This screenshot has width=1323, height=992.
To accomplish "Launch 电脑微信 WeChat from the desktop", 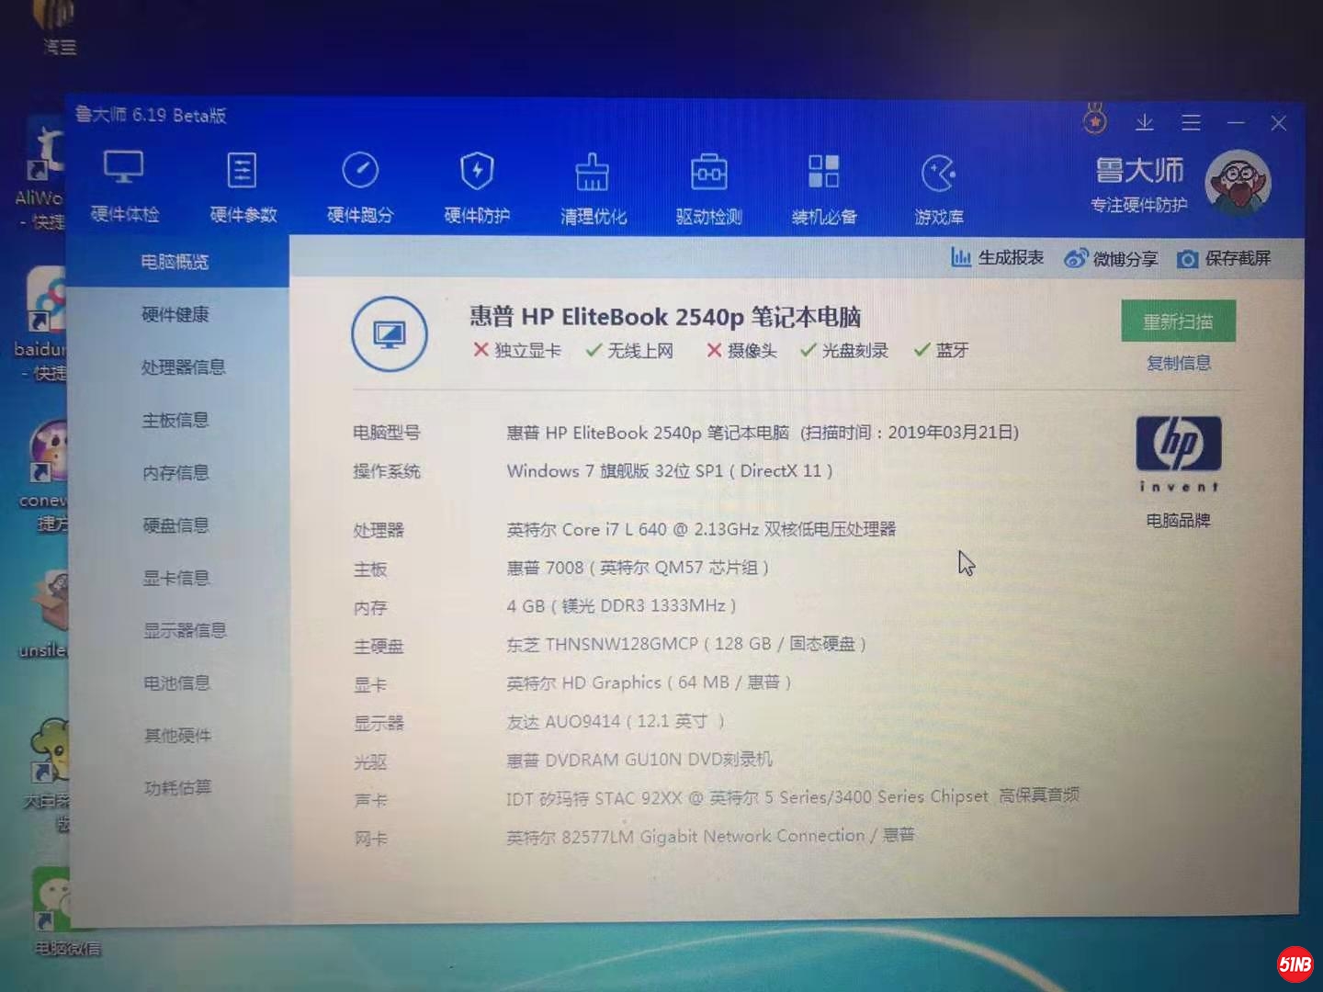I will coord(52,905).
